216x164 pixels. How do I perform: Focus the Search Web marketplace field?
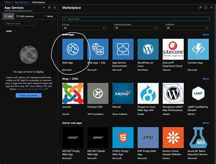(x=136, y=19)
